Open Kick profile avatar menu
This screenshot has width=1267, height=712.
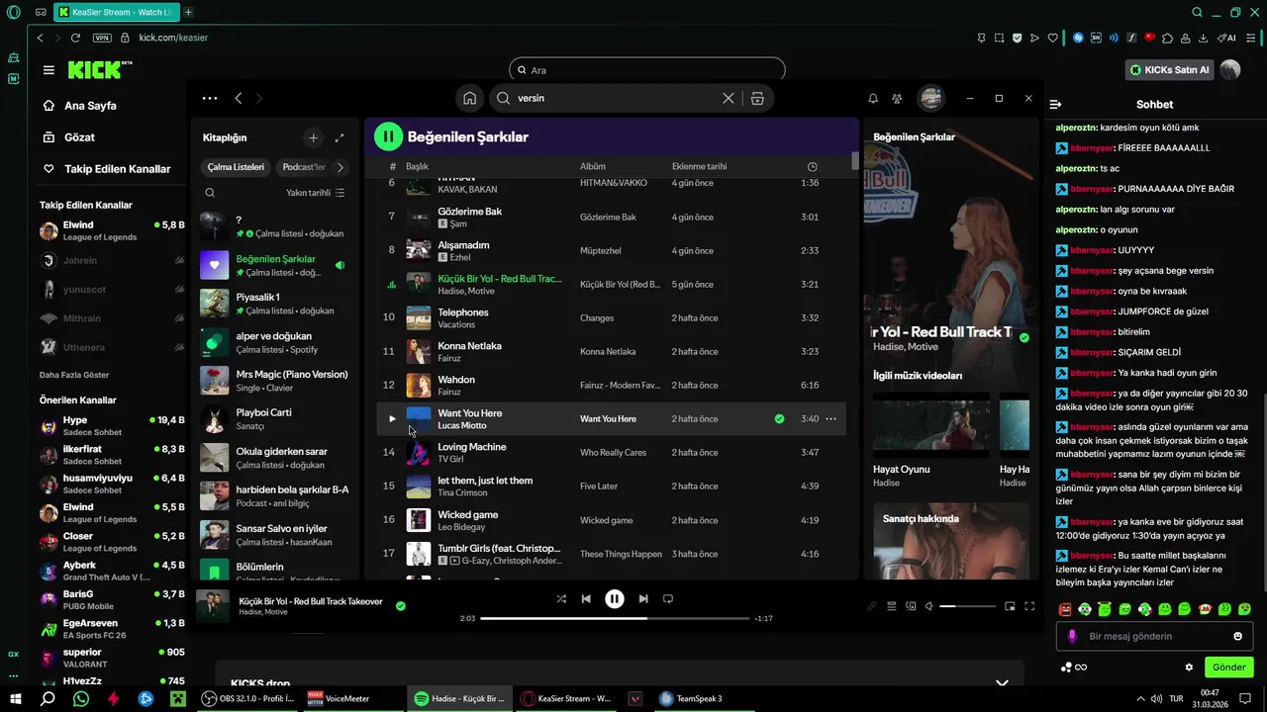(x=1230, y=70)
